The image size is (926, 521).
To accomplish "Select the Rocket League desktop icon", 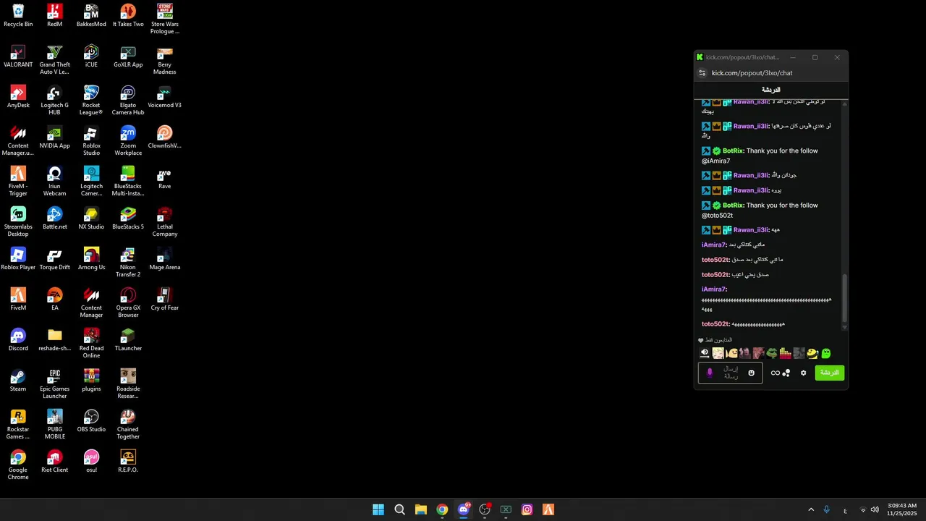I will pos(91,101).
